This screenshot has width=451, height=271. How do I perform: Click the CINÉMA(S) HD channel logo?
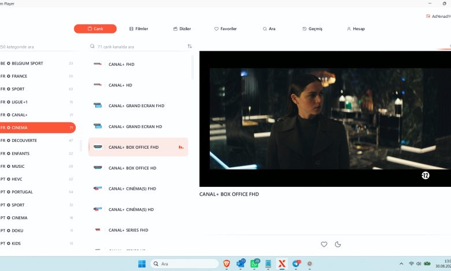(98, 209)
